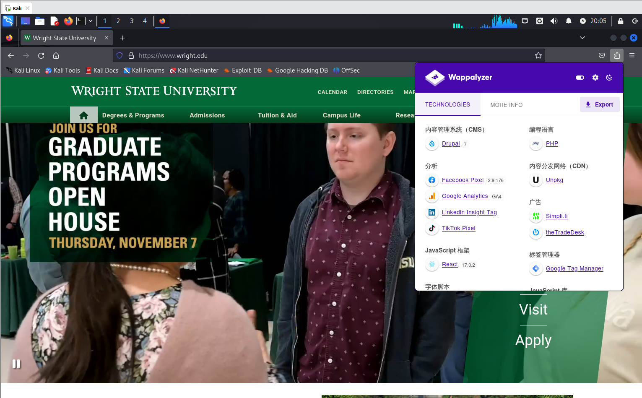Pause the homepage background video
This screenshot has height=398, width=642.
(x=16, y=364)
